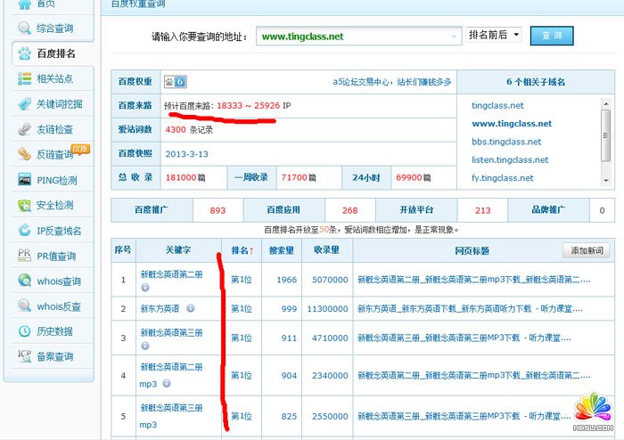Sort table by 排名 column header
This screenshot has height=440, width=624.
(x=242, y=250)
